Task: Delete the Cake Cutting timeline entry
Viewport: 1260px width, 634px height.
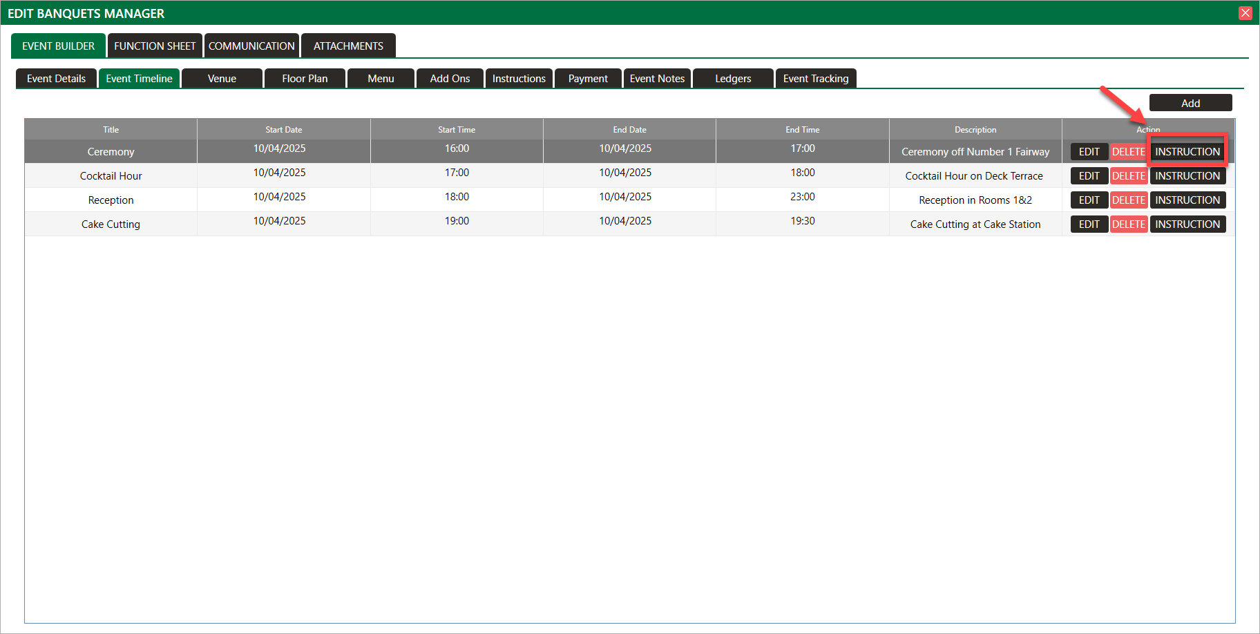Action: tap(1129, 224)
